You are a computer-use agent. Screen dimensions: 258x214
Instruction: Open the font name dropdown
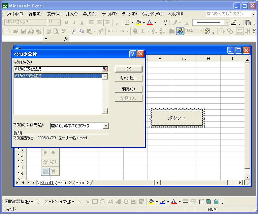[x=45, y=22]
